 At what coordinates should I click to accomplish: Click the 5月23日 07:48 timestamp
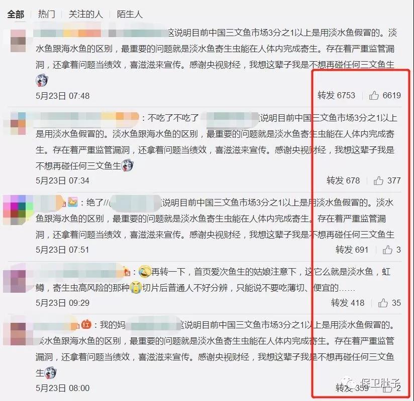pos(63,96)
